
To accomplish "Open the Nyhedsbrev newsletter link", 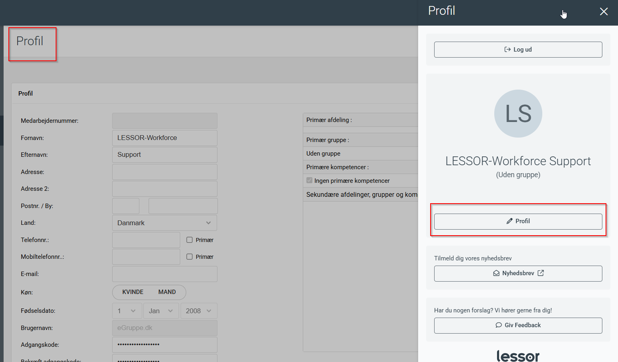I will (x=518, y=273).
